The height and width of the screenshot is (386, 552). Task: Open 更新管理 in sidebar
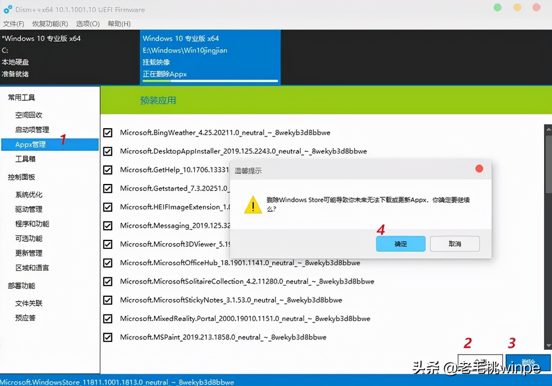coord(29,253)
